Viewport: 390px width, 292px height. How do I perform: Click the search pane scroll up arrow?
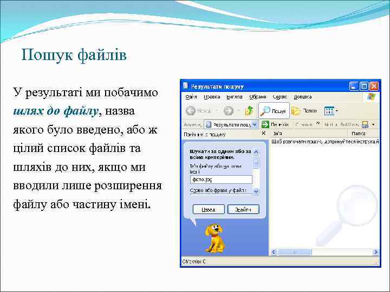(x=256, y=152)
